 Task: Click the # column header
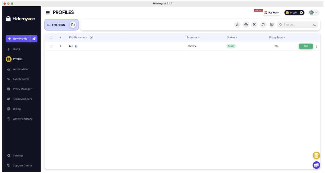[60, 37]
